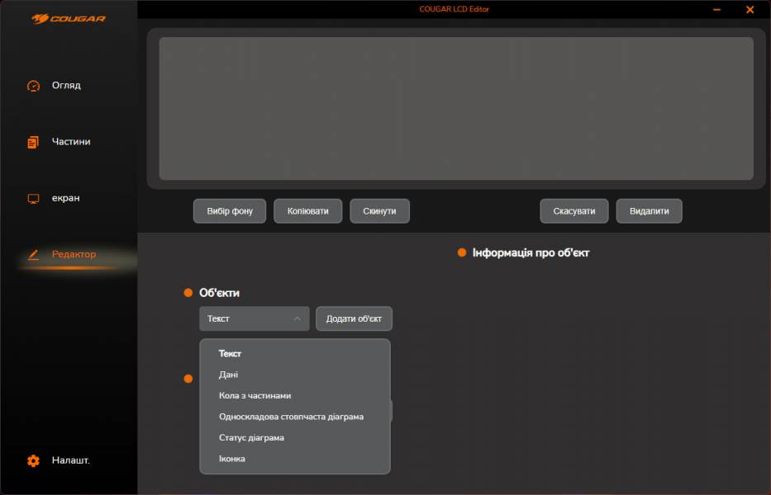
Task: Click the LCD preview canvas area
Action: (x=455, y=108)
